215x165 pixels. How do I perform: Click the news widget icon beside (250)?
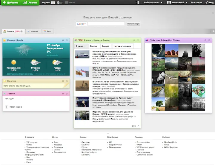(76, 40)
